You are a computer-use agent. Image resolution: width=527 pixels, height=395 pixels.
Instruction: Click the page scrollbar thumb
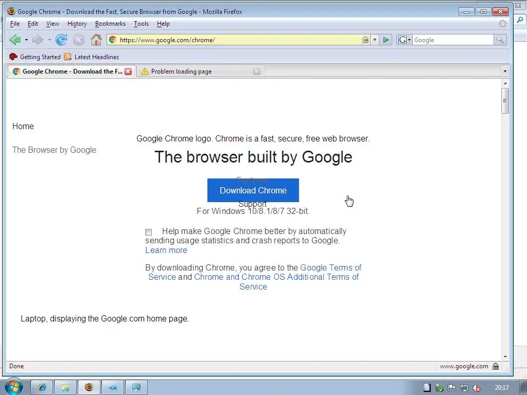tap(505, 100)
